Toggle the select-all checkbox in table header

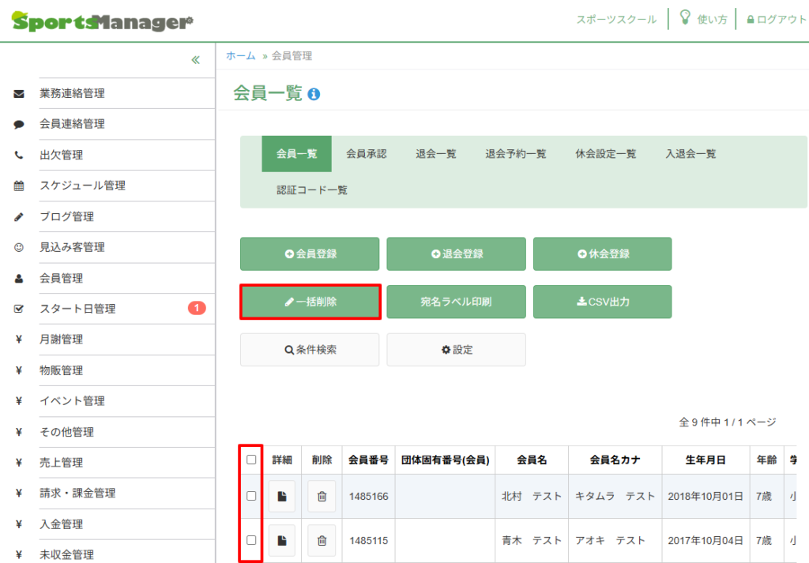click(251, 460)
